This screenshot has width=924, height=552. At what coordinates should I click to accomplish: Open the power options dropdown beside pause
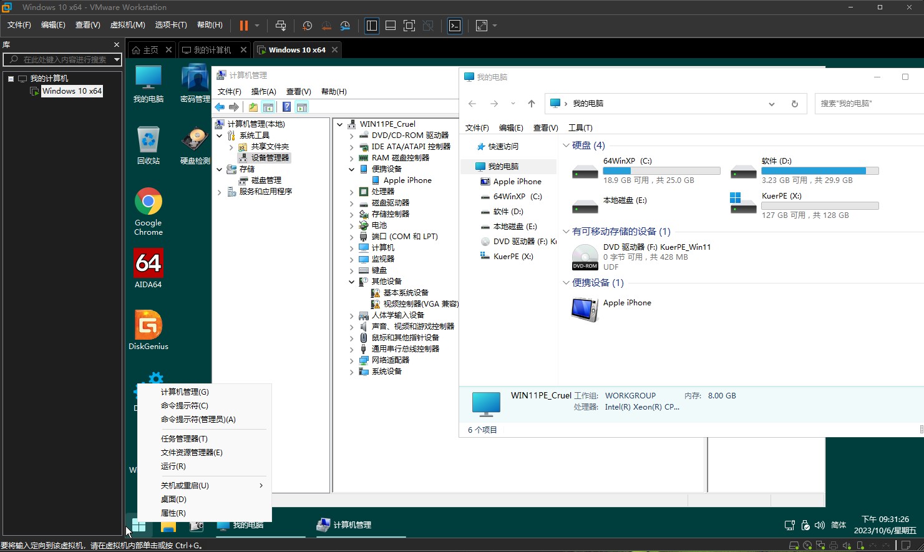pos(257,26)
